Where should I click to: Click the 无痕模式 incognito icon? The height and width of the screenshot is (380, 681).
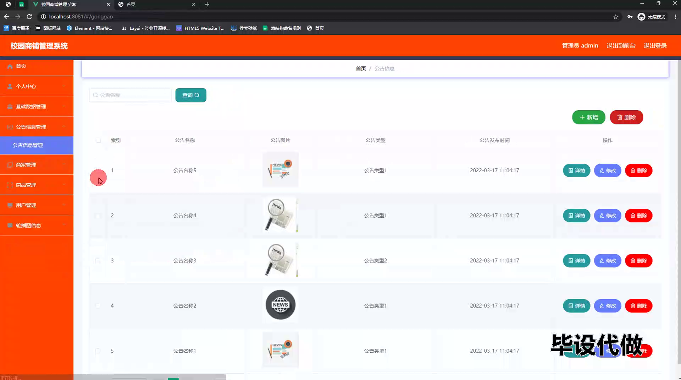[641, 17]
